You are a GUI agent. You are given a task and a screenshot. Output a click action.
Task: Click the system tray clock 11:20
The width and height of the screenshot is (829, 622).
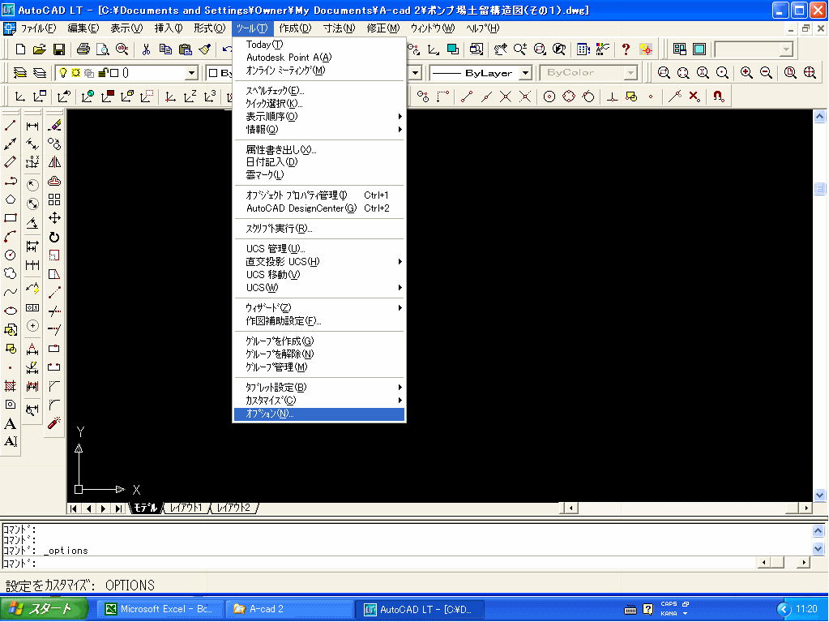[807, 609]
